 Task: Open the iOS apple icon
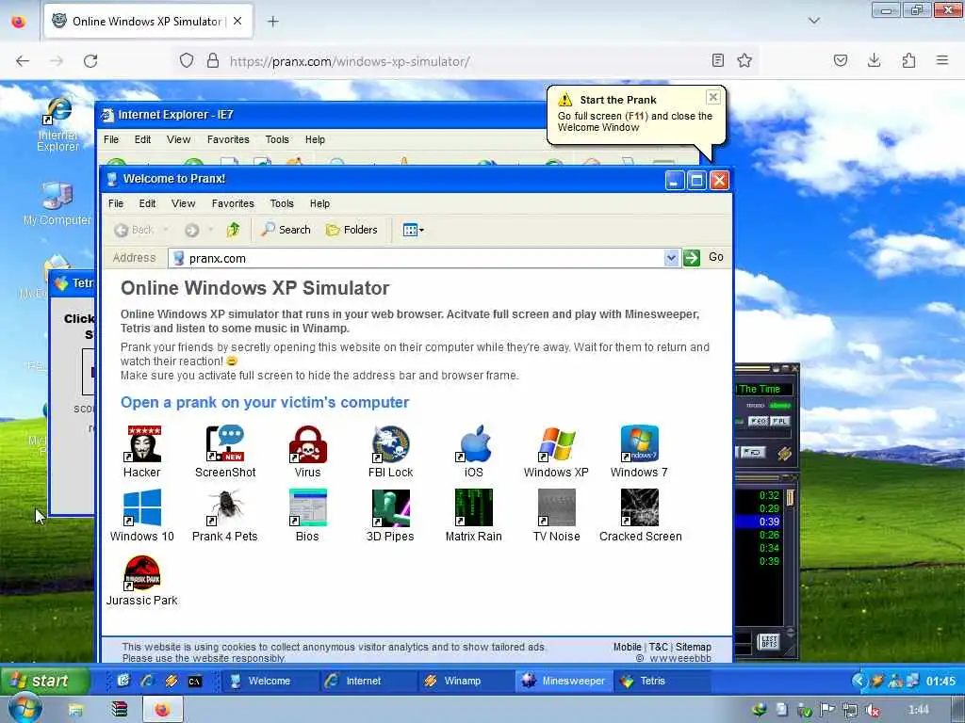pyautogui.click(x=474, y=444)
